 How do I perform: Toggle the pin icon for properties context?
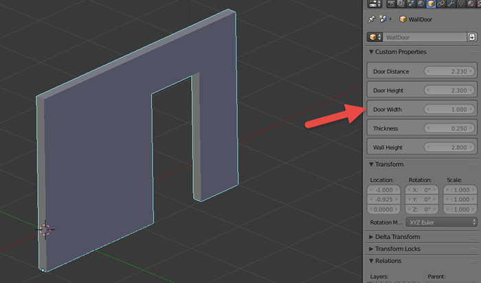(x=372, y=19)
